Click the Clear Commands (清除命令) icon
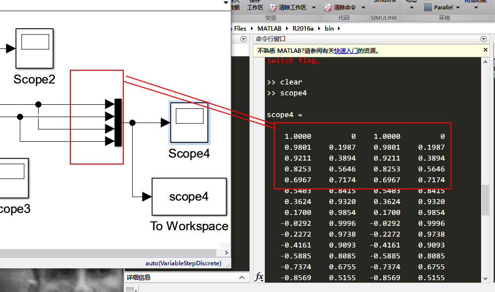 [328, 7]
